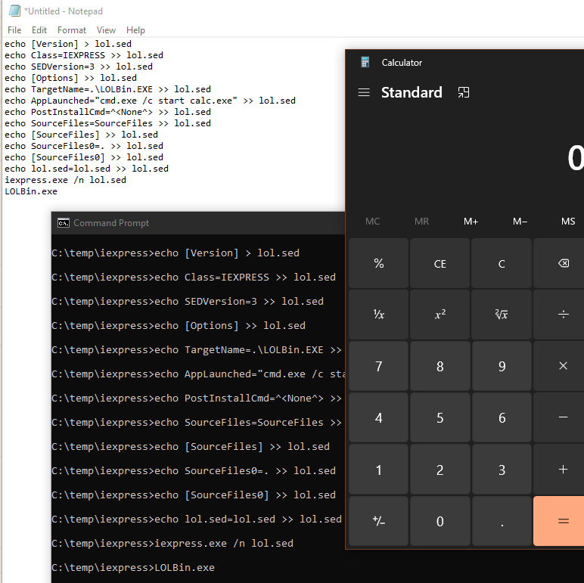The height and width of the screenshot is (583, 584).
Task: Click the Command Prompt title text
Action: tap(111, 223)
